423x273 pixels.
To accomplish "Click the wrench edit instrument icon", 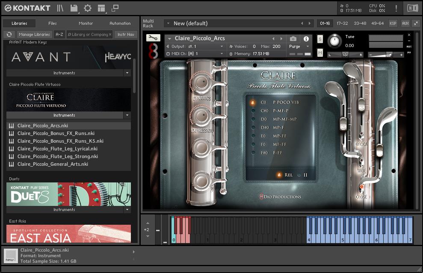I will (153, 38).
